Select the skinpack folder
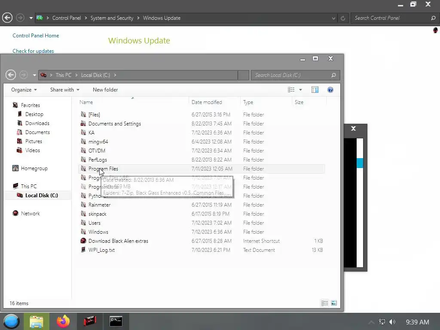The image size is (440, 330). 98,214
